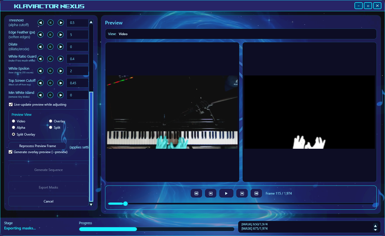
Task: Click the increment arrow beside Edge Feather
Action: coord(61,35)
